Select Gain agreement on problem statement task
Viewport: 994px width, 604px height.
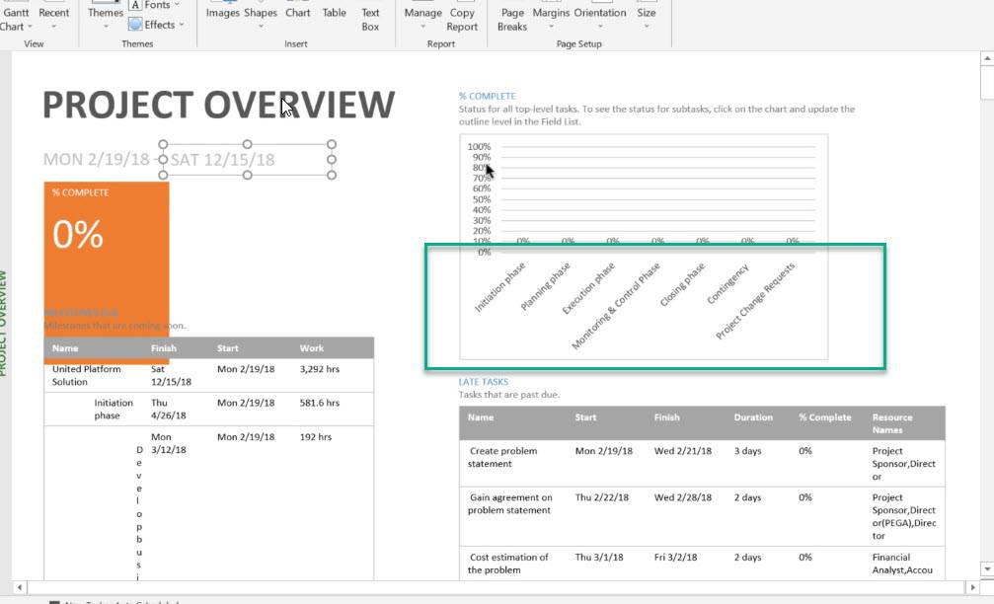tap(509, 504)
